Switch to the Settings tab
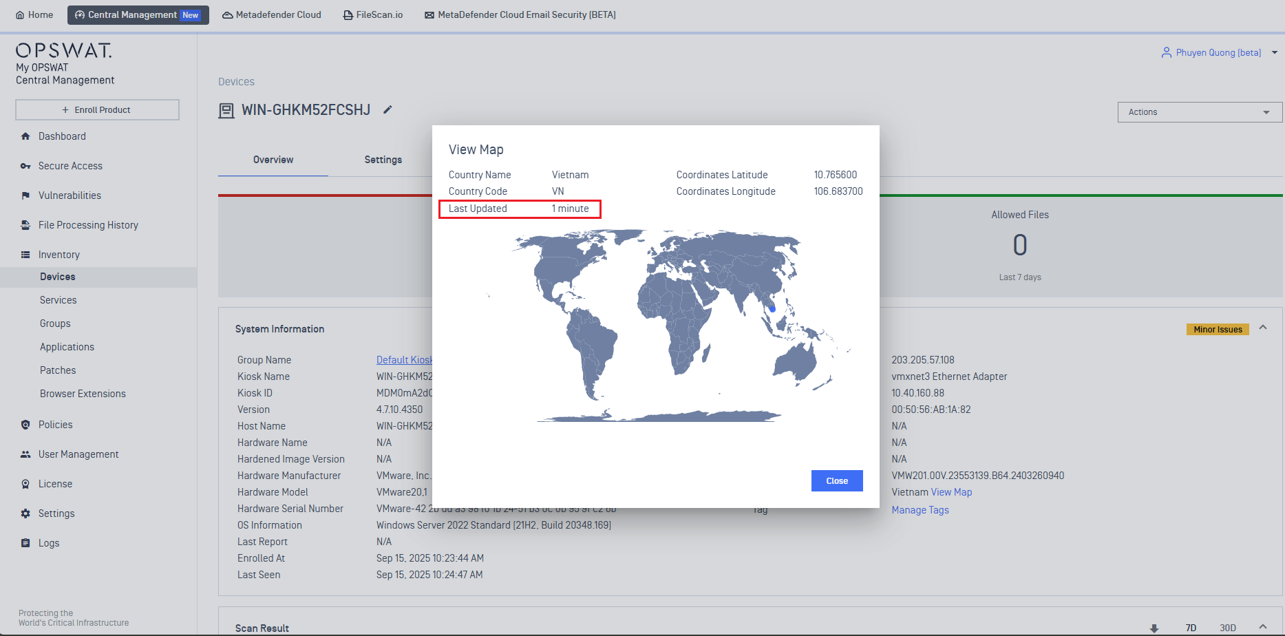The image size is (1285, 636). [x=383, y=160]
